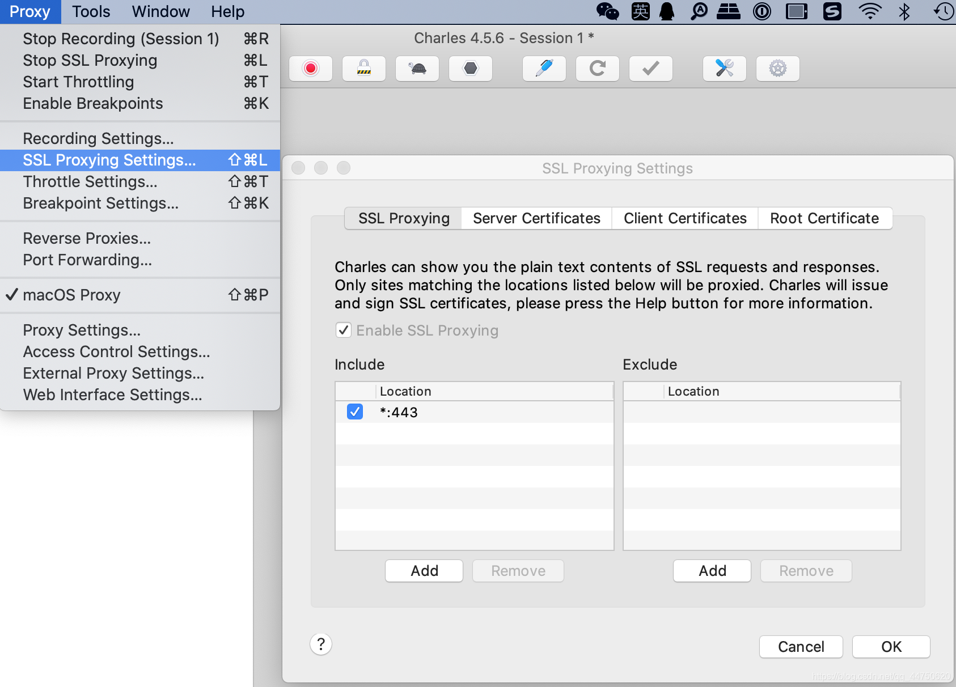Click the 1Password circle menu bar icon
Image resolution: width=956 pixels, height=687 pixels.
[x=762, y=11]
